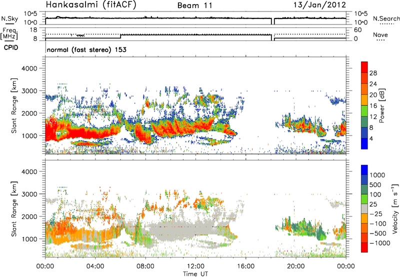
Task: Click the Time UT axis title
Action: click(x=195, y=274)
